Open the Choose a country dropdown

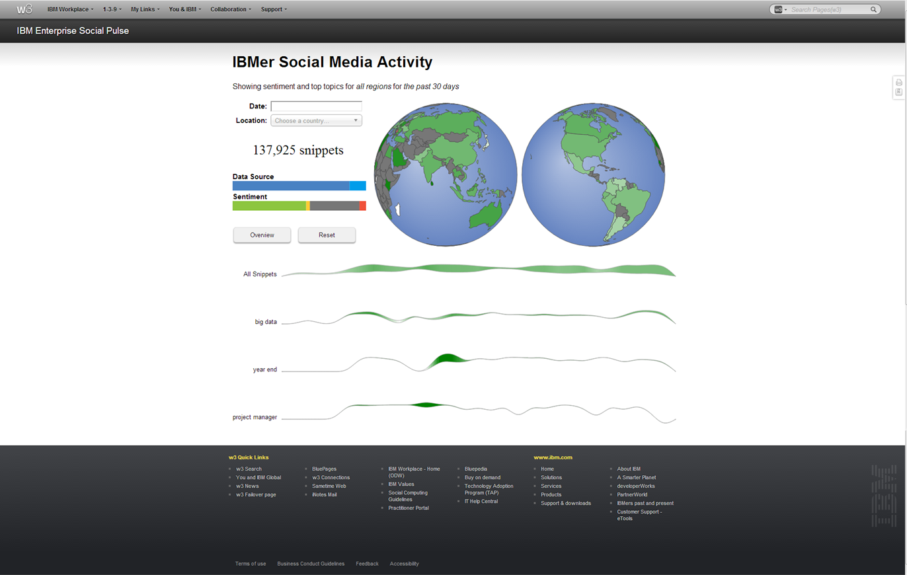(317, 120)
